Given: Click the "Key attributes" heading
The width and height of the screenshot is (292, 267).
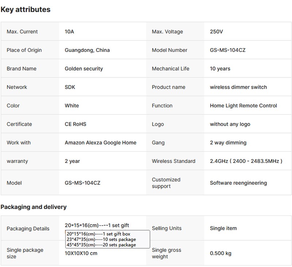Looking at the screenshot, I should pos(26,10).
